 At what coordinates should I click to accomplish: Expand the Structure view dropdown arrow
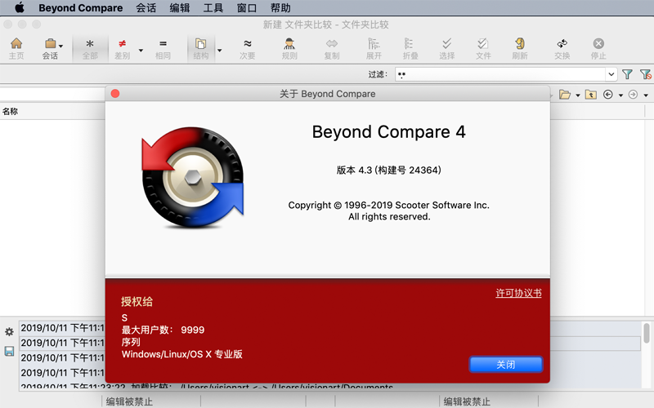click(x=219, y=51)
